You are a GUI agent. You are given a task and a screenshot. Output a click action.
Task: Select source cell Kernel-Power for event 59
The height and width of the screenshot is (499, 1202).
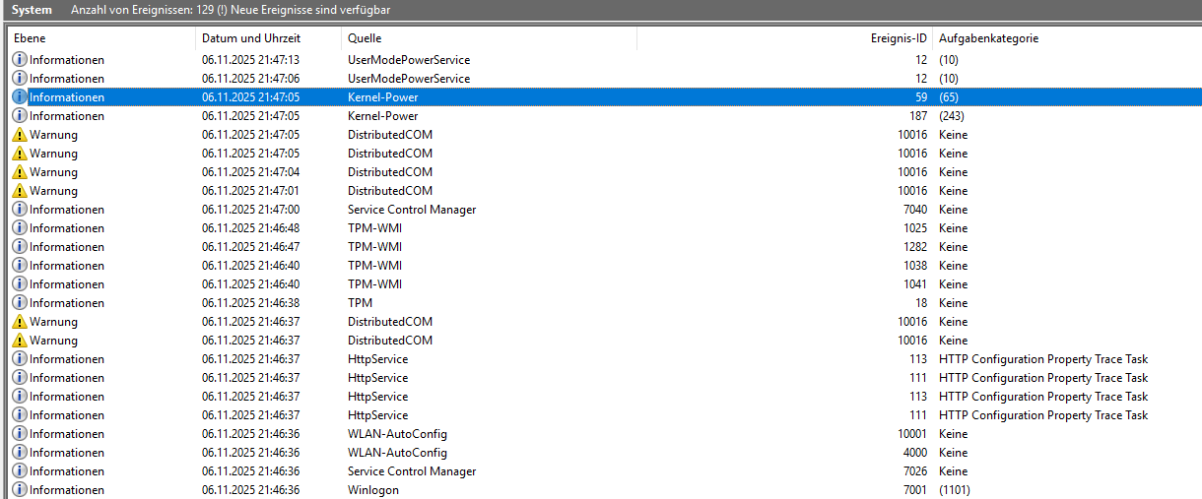(383, 97)
